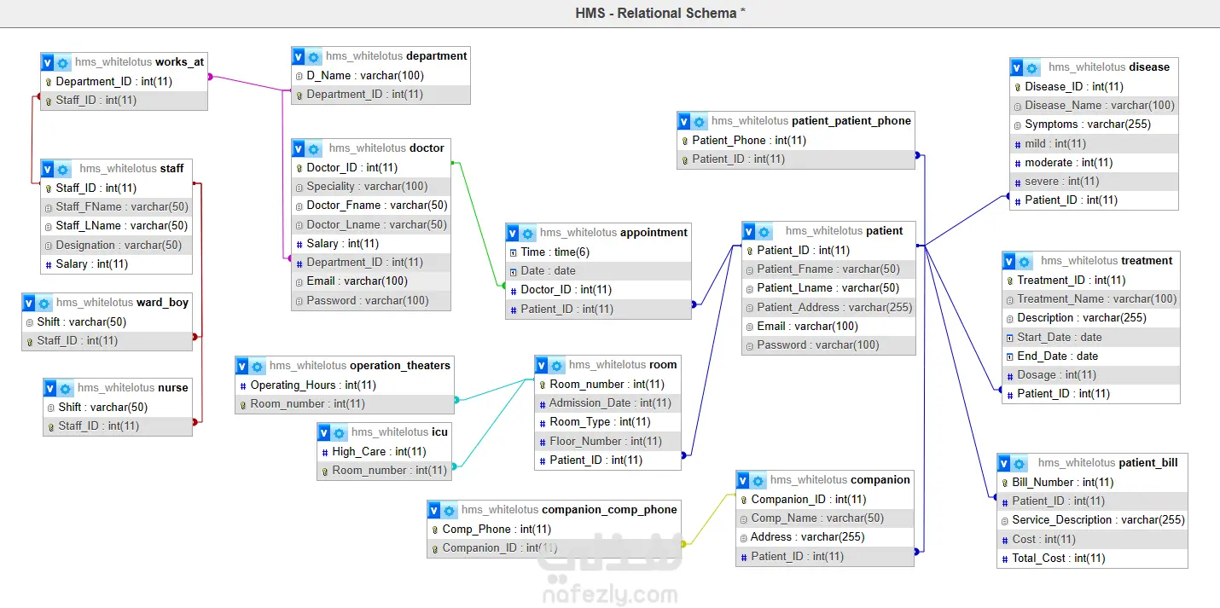Toggle the V expander on disease table
This screenshot has height=608, width=1220.
(x=1018, y=67)
